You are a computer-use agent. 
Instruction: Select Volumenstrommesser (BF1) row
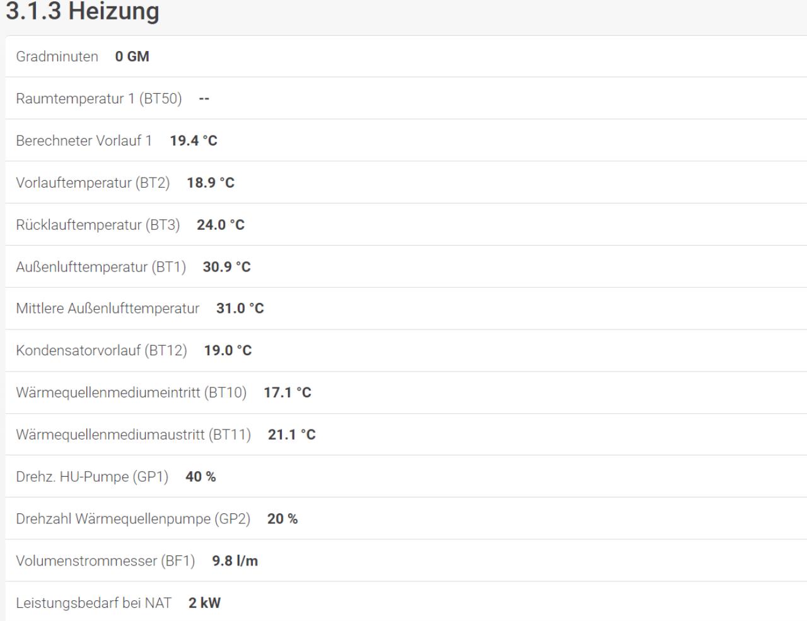click(406, 561)
